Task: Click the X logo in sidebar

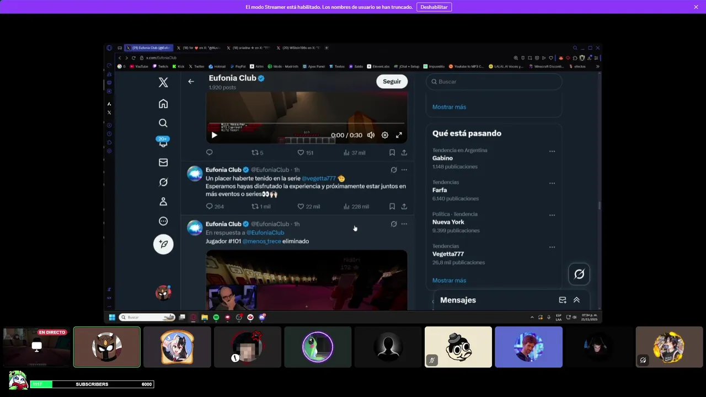Action: pos(163,82)
